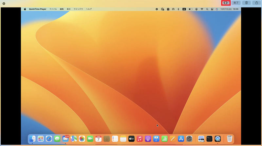Open FaceTime in the Dock
The height and width of the screenshot is (146, 262).
(x=90, y=139)
